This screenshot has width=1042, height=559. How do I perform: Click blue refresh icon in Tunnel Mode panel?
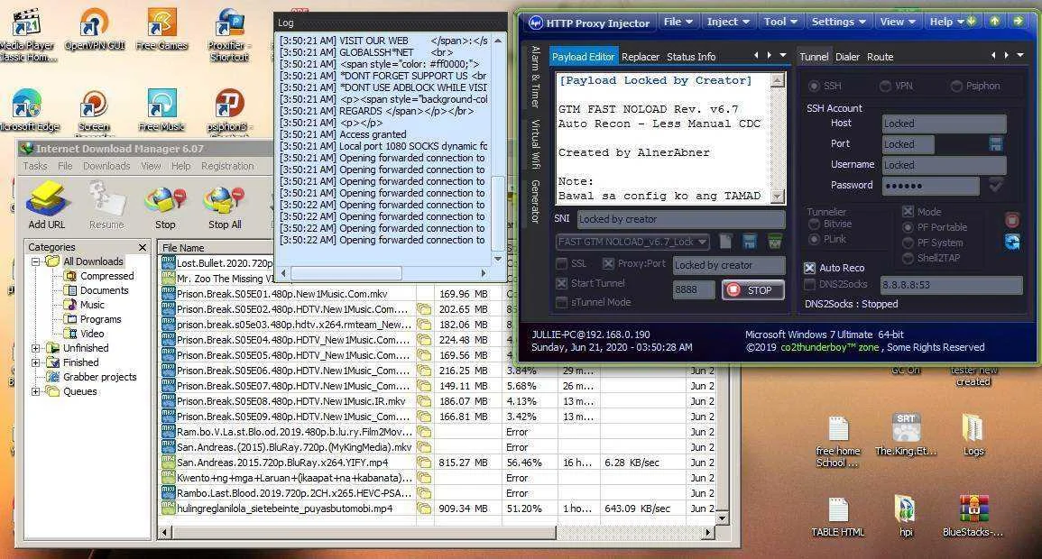click(1011, 243)
